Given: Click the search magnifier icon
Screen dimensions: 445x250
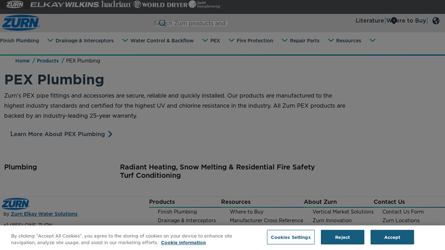Looking at the screenshot, I should (162, 23).
